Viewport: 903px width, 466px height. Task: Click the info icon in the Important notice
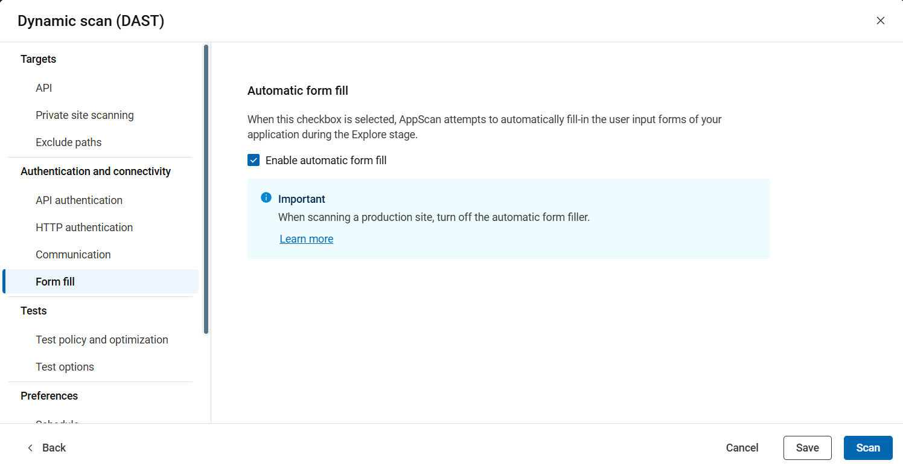point(266,197)
